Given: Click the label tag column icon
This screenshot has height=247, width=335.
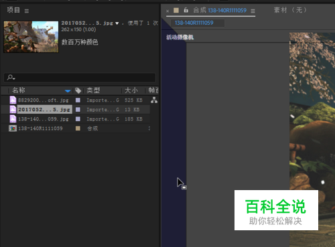Looking at the screenshot, I should (x=78, y=90).
